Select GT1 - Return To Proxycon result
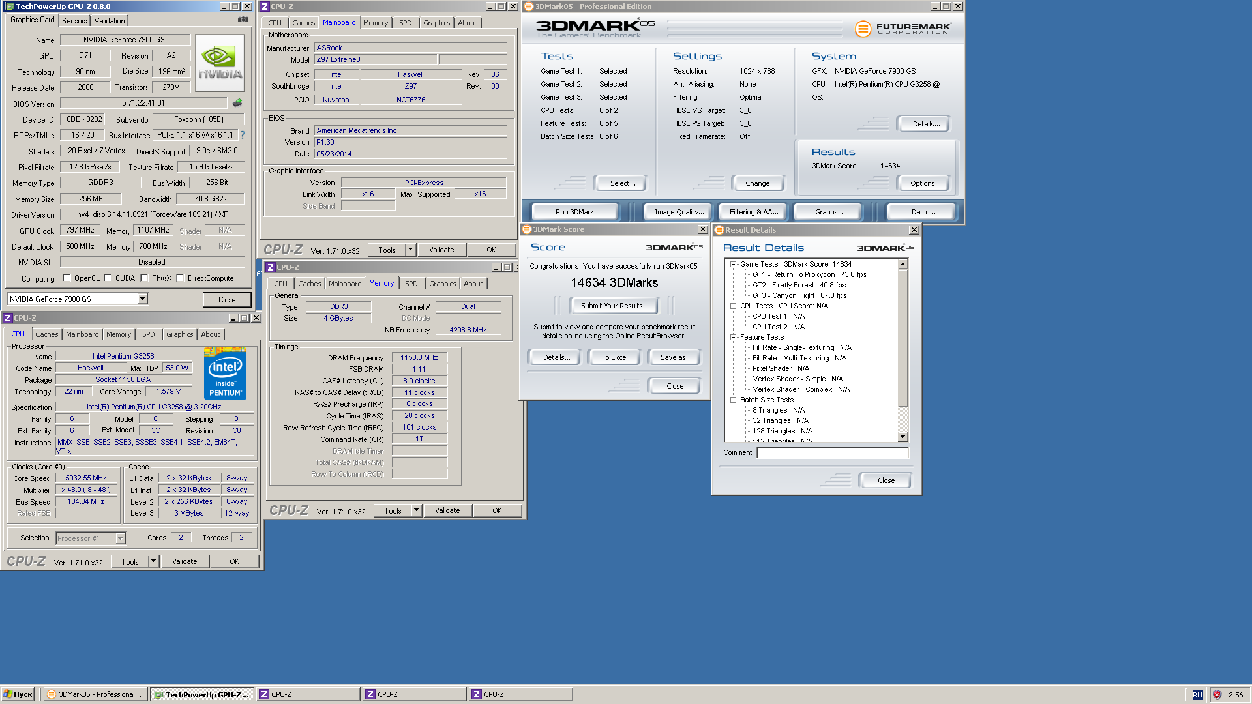The image size is (1252, 704). 809,274
